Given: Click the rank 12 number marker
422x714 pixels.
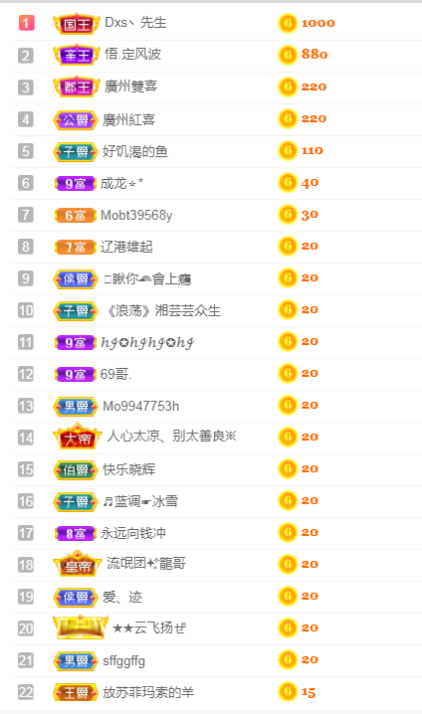Looking at the screenshot, I should coord(26,374).
